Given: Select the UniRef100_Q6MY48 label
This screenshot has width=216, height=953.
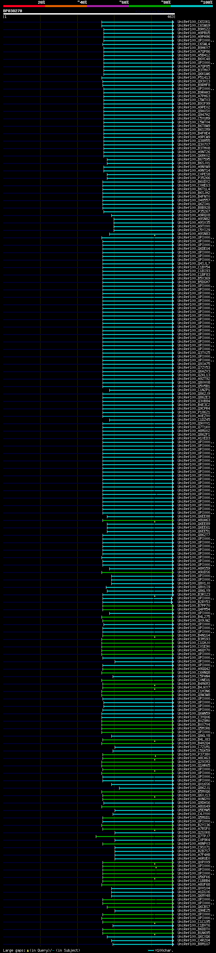Looking at the screenshot, I should click(x=194, y=896).
